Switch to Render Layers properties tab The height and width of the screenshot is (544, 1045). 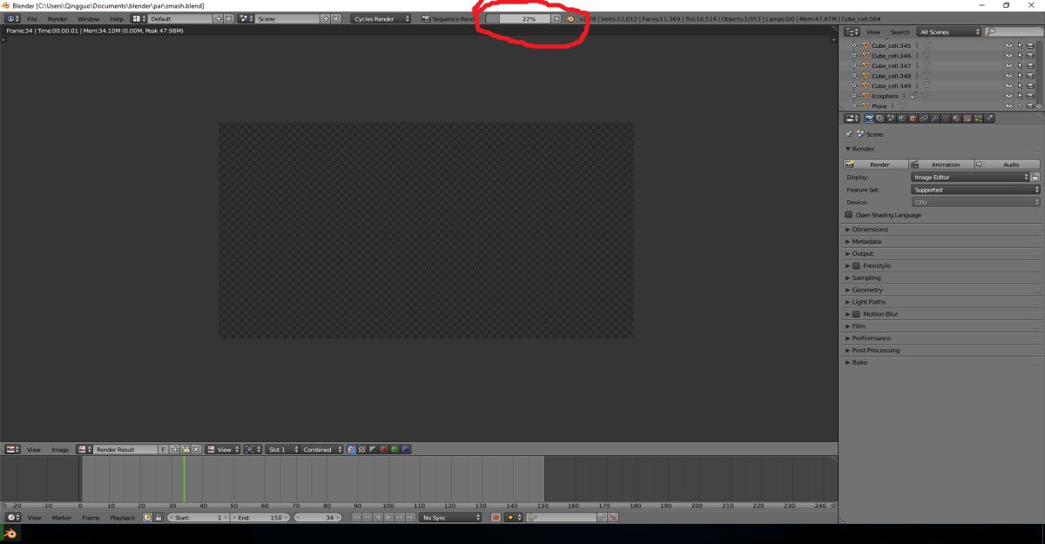(x=880, y=118)
